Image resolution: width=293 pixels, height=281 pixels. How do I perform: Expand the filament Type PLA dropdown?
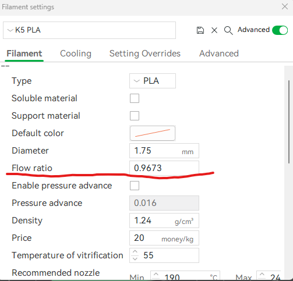[x=153, y=81]
